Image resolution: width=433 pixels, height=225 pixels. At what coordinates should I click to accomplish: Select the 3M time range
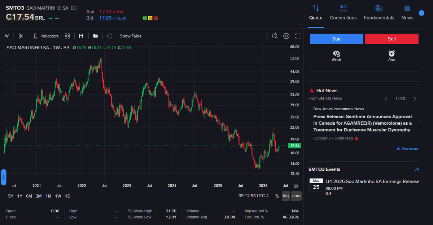[x=39, y=196]
